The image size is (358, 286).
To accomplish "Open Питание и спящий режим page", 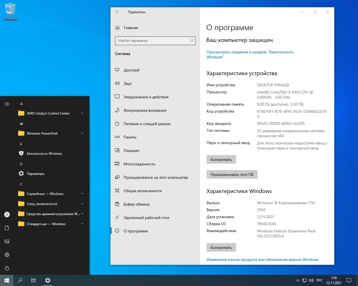I will pos(155,124).
